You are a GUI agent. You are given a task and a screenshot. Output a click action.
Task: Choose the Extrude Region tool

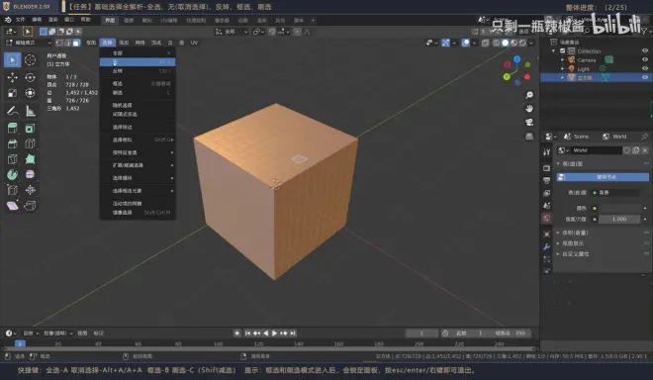point(12,129)
